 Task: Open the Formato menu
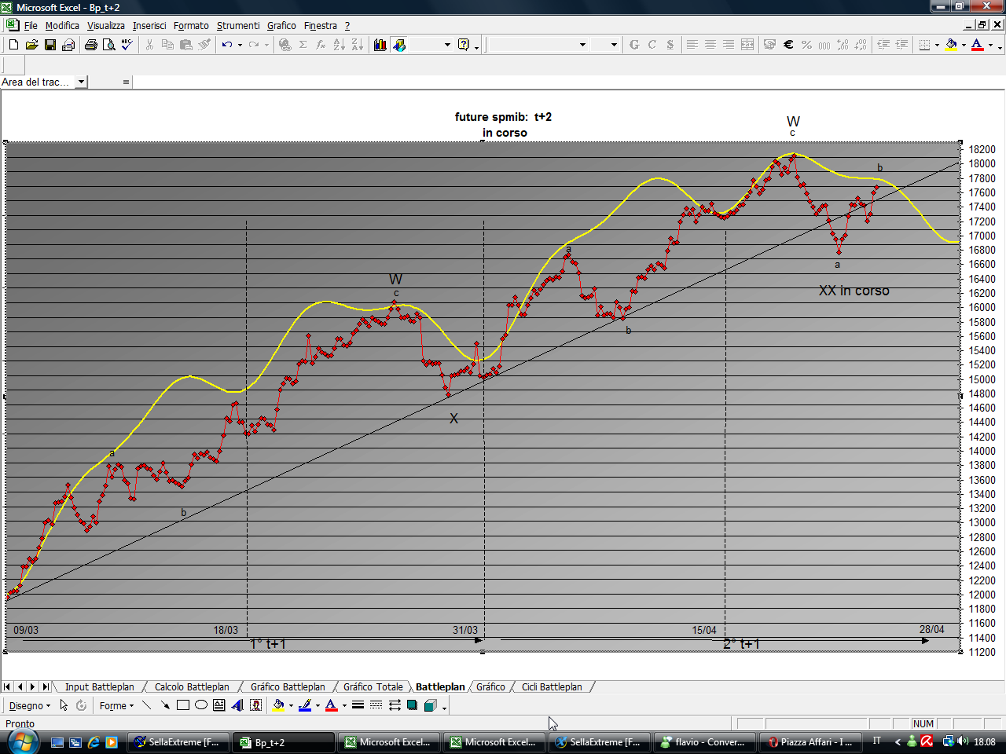(x=191, y=25)
